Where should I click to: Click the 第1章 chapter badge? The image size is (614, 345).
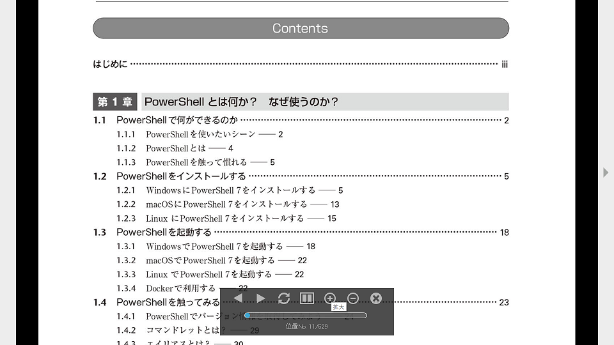[114, 102]
